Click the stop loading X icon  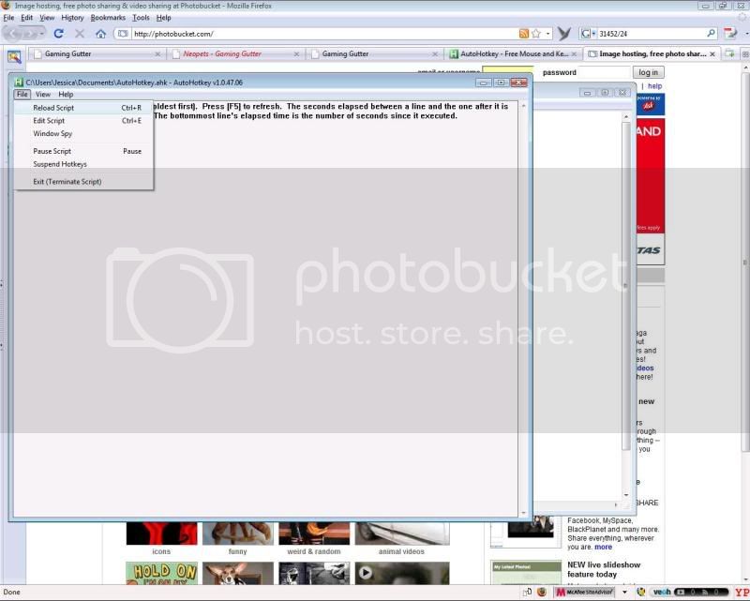point(80,34)
